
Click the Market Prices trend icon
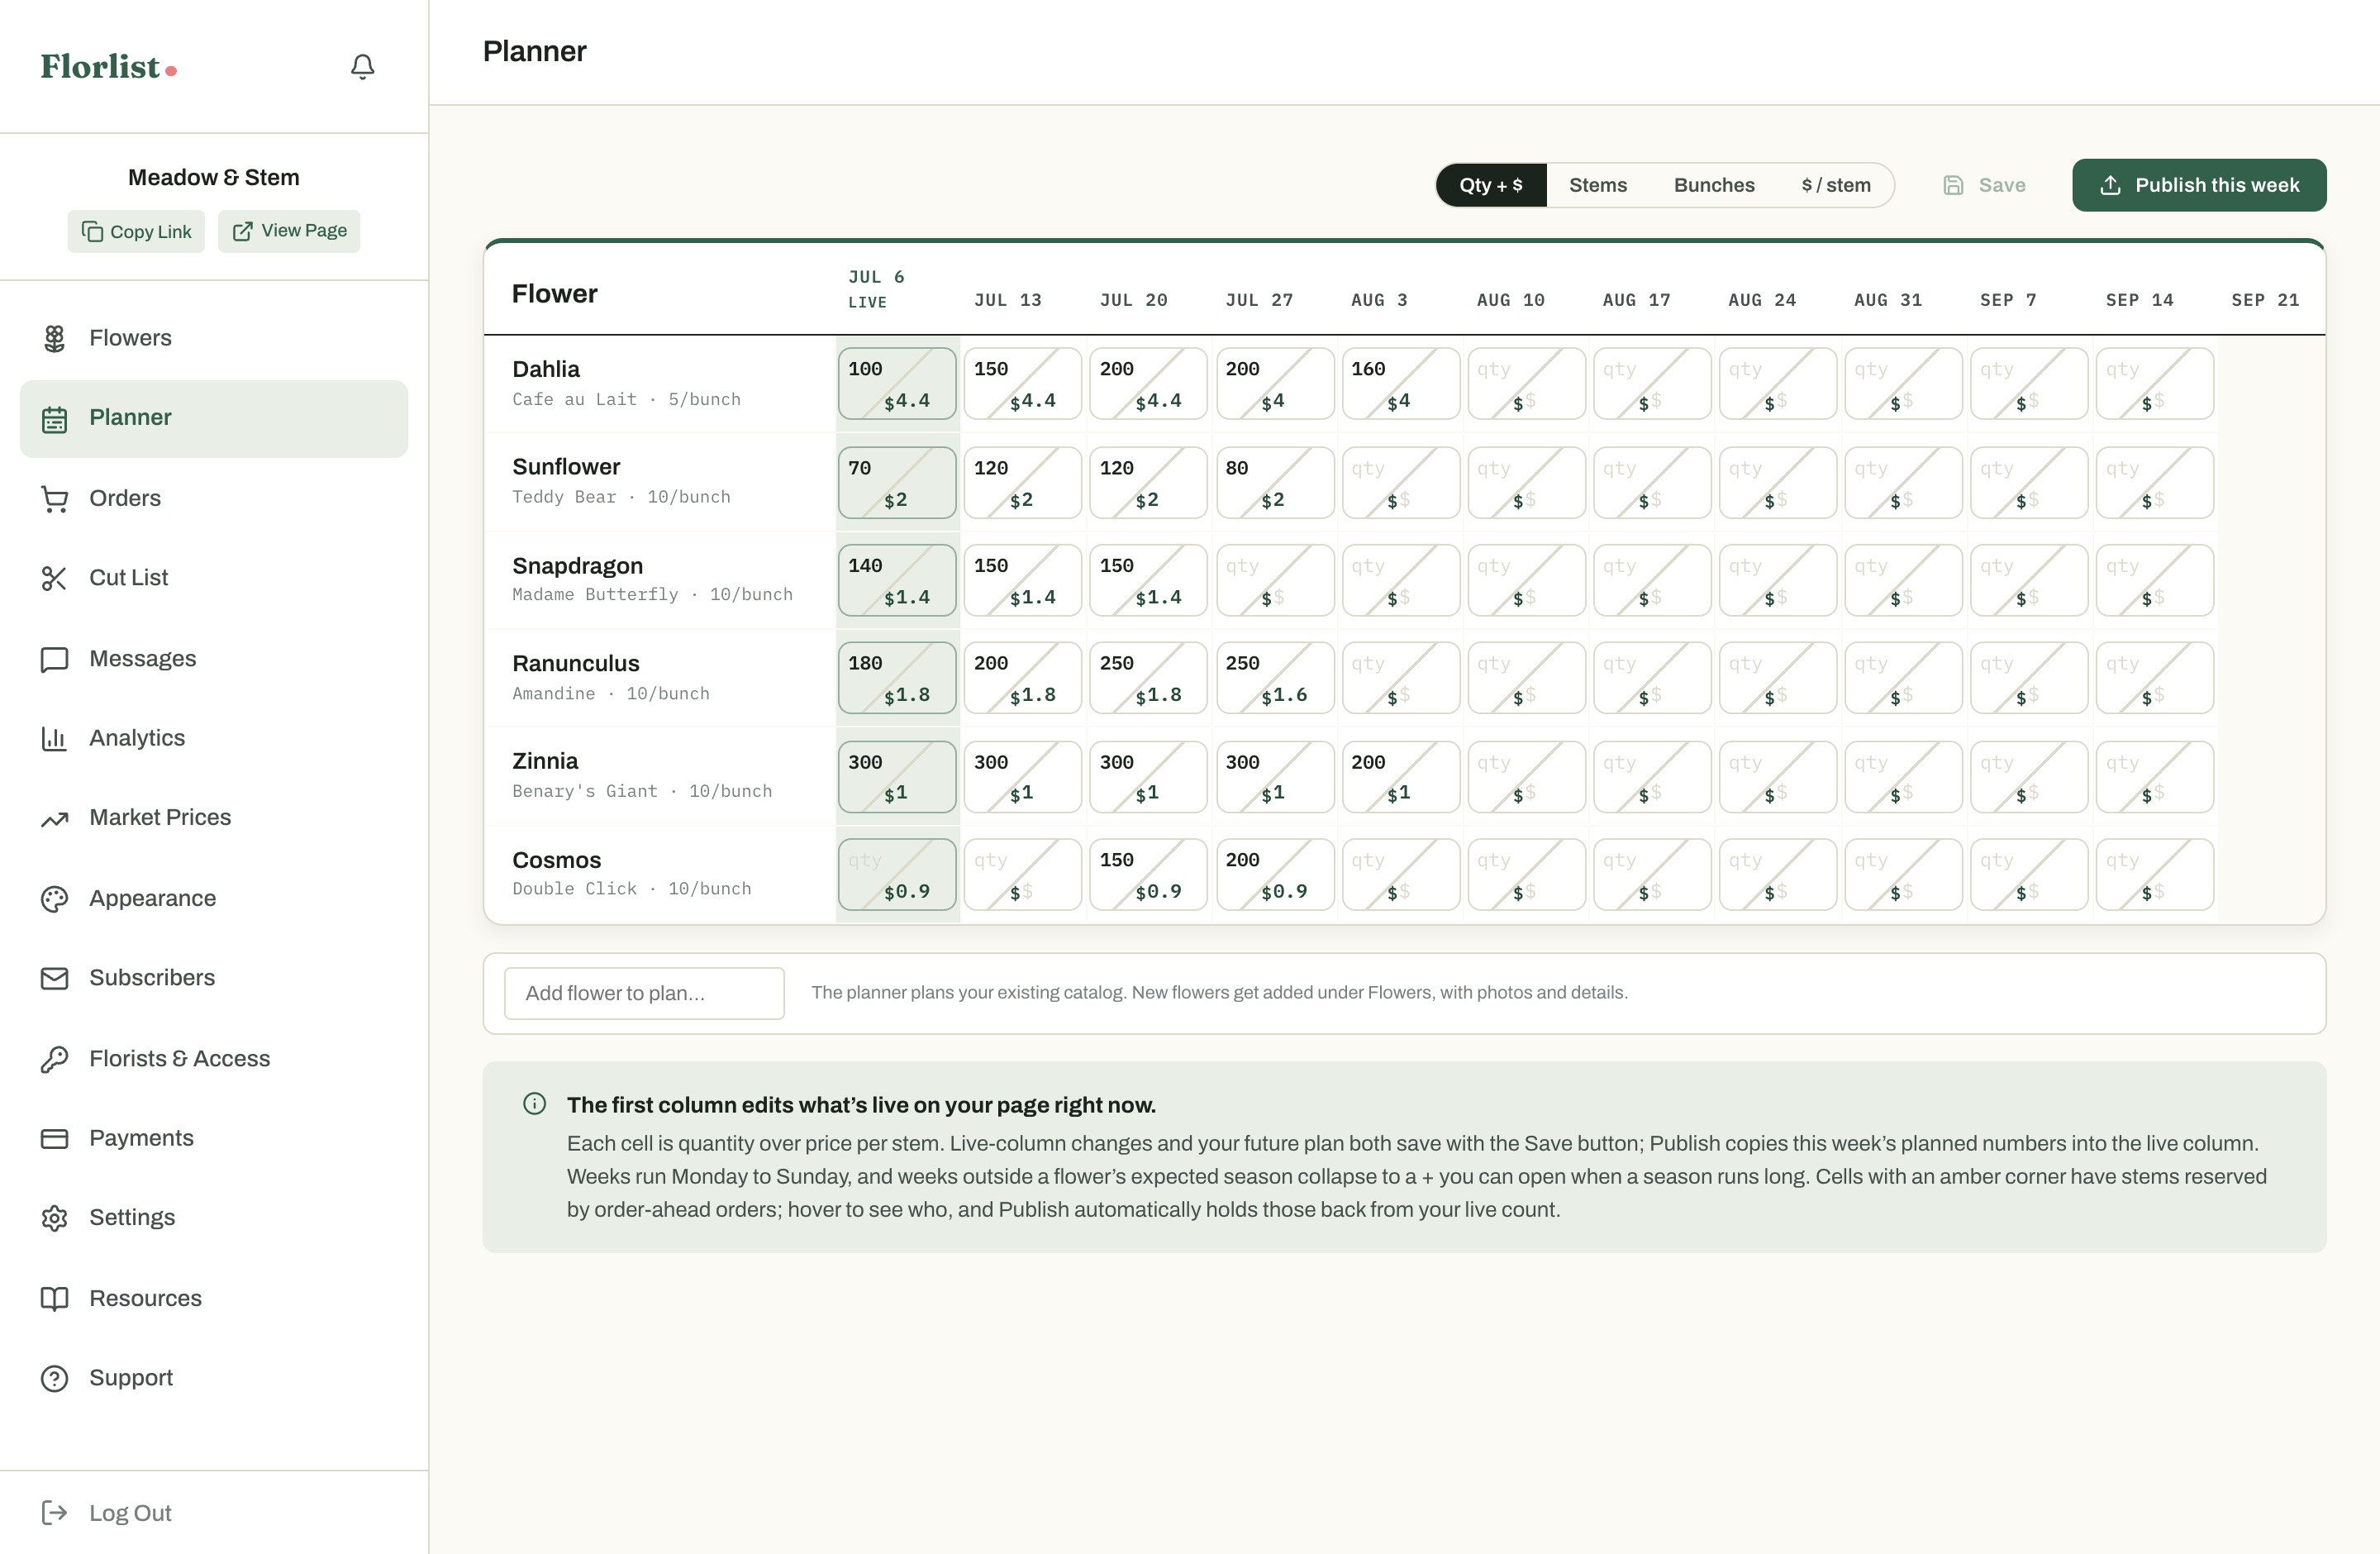[54, 818]
